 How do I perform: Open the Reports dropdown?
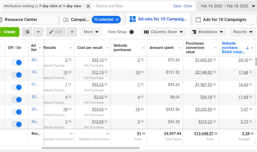(243, 32)
